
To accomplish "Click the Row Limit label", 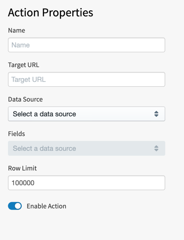I will coord(23,168).
